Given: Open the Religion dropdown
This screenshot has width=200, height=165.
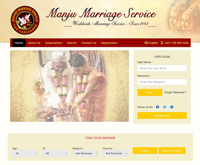Looking at the screenshot, I should pos(85,153).
